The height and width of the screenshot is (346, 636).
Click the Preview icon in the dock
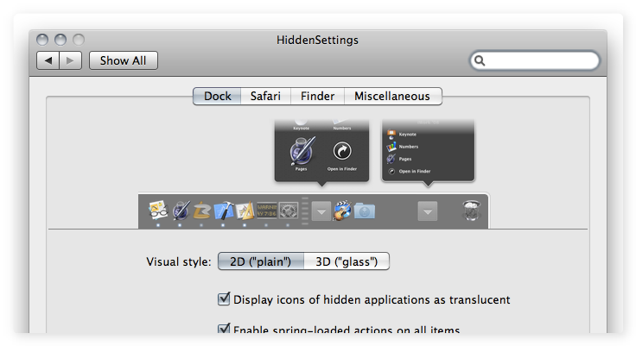[x=158, y=211]
